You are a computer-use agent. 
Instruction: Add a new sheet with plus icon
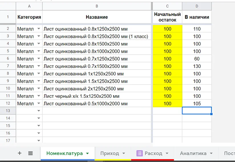(x=19, y=153)
